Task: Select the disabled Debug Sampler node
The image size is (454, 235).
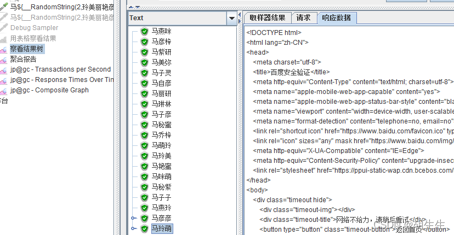Action: click(34, 28)
